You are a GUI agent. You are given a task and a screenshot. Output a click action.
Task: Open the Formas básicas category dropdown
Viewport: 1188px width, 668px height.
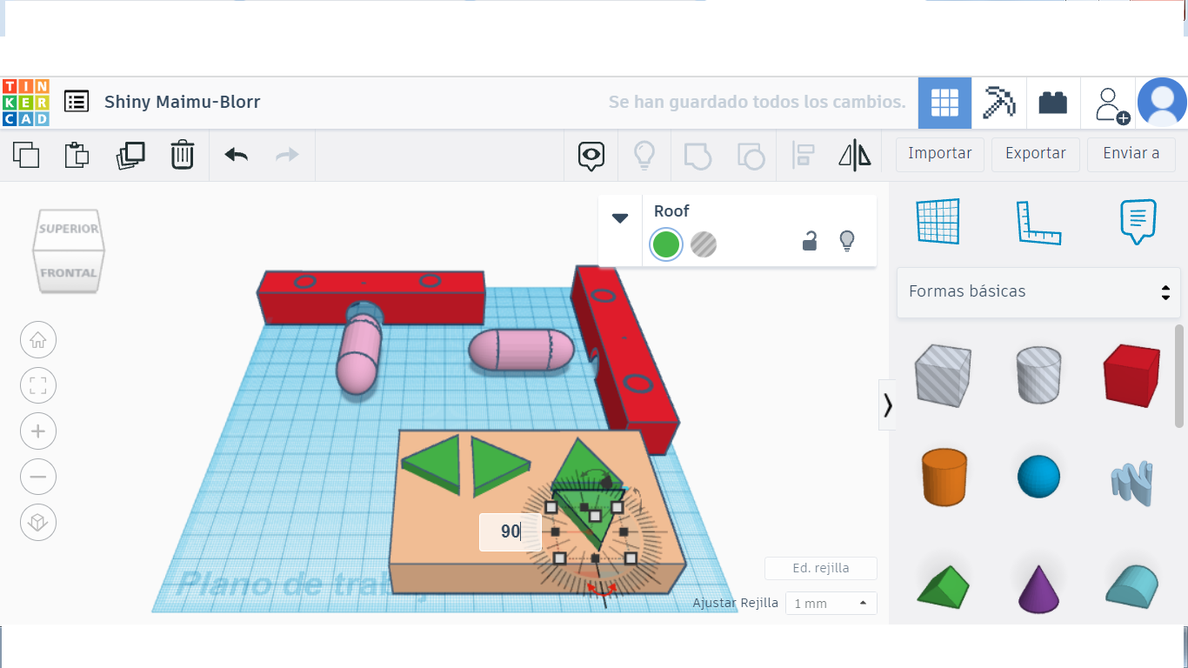(x=1038, y=291)
